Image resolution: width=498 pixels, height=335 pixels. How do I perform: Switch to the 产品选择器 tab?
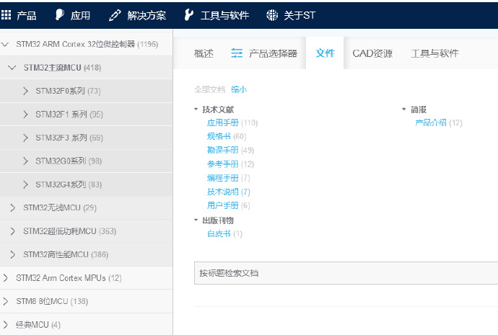(273, 53)
